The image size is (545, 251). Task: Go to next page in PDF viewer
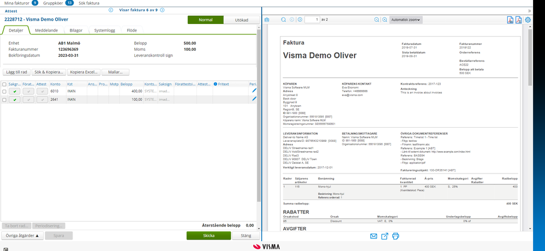click(300, 20)
